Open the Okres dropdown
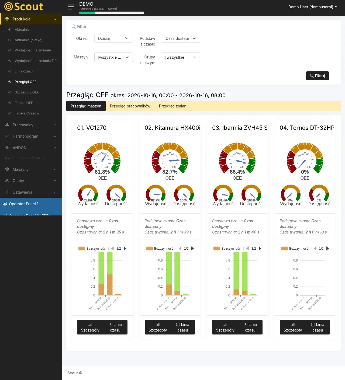Screen dimensions: 345x380 [x=113, y=38]
